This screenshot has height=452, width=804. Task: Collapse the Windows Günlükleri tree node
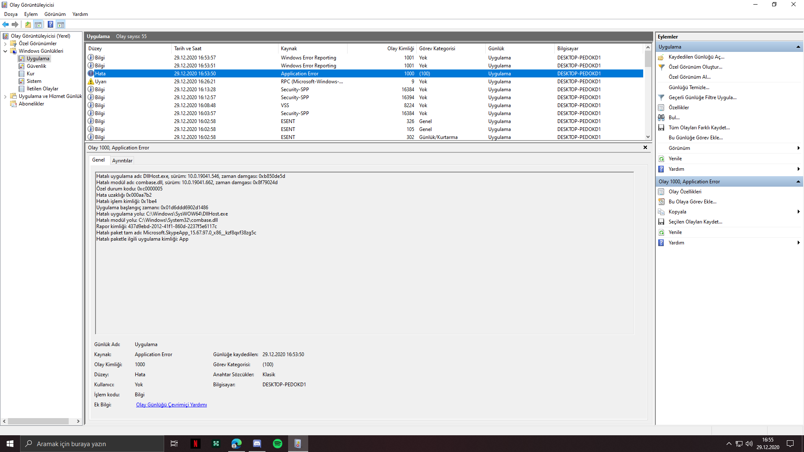(x=5, y=51)
